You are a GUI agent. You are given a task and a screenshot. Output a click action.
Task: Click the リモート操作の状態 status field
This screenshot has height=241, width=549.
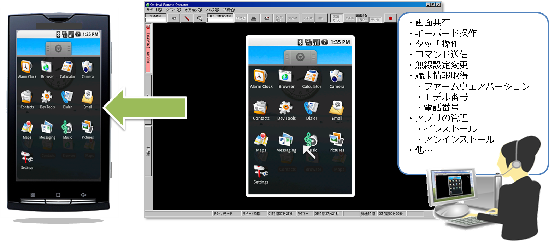point(220,20)
